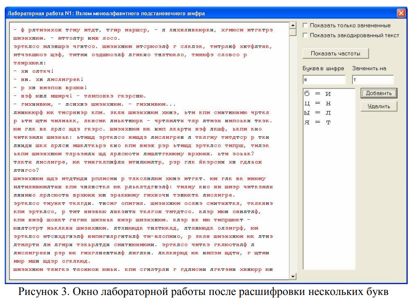The image size is (411, 304).
Task: Click the text area scrollbar down arrow
Action: click(293, 276)
